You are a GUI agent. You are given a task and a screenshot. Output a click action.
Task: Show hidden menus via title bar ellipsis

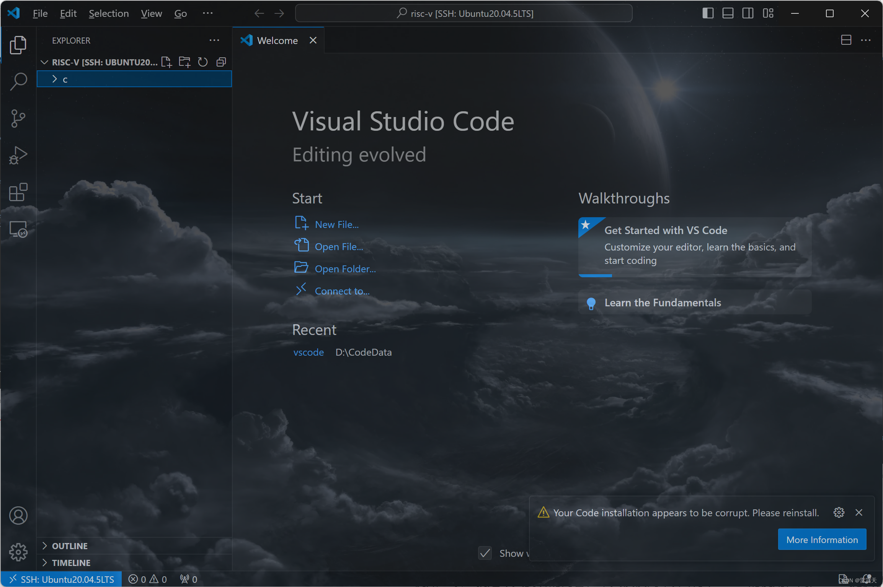pos(207,13)
